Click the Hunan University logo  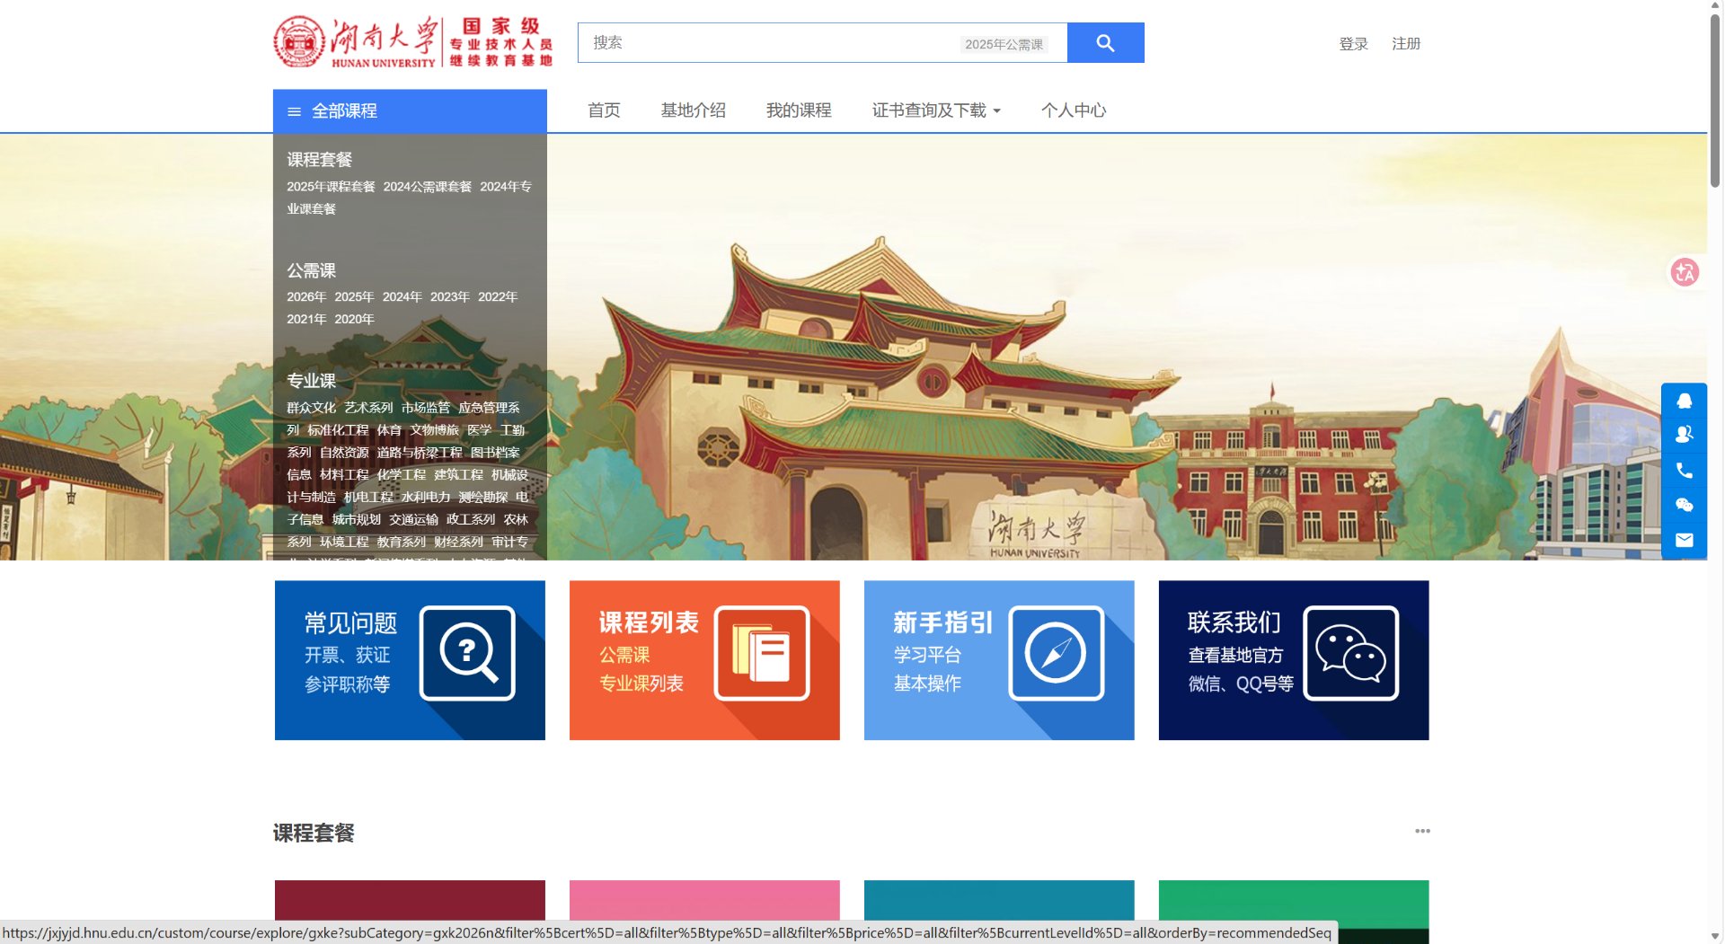(x=413, y=42)
